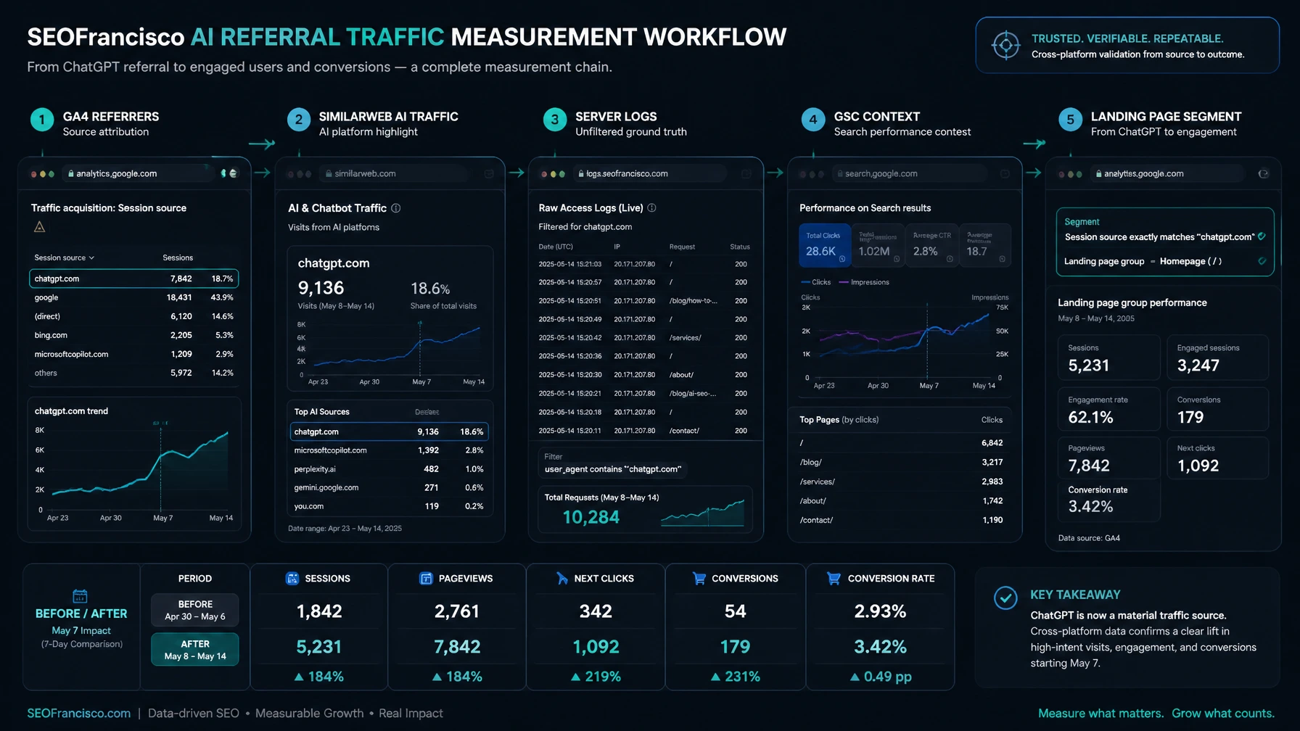Click the cart icon beside CONVERSION RATE
Image resolution: width=1300 pixels, height=731 pixels.
pyautogui.click(x=834, y=579)
